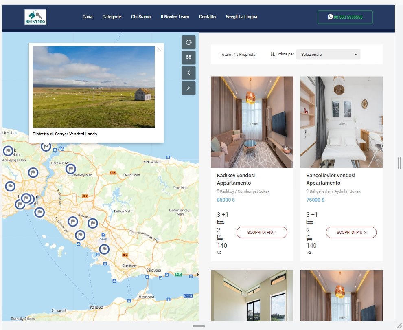Click the WhatsApp 90 552 5555555 button
Screen dimensions: 403x330
(x=345, y=17)
